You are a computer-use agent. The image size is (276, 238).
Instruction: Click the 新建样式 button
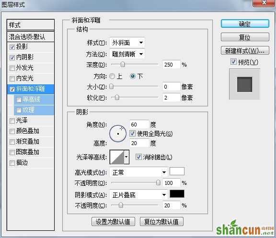(245, 50)
